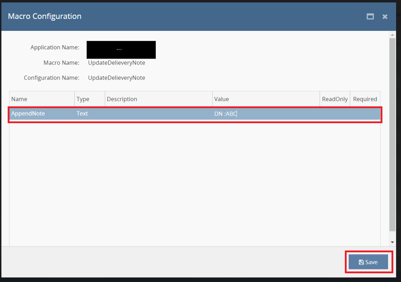Click the scrollbar up arrow
The width and height of the screenshot is (401, 282).
392,34
